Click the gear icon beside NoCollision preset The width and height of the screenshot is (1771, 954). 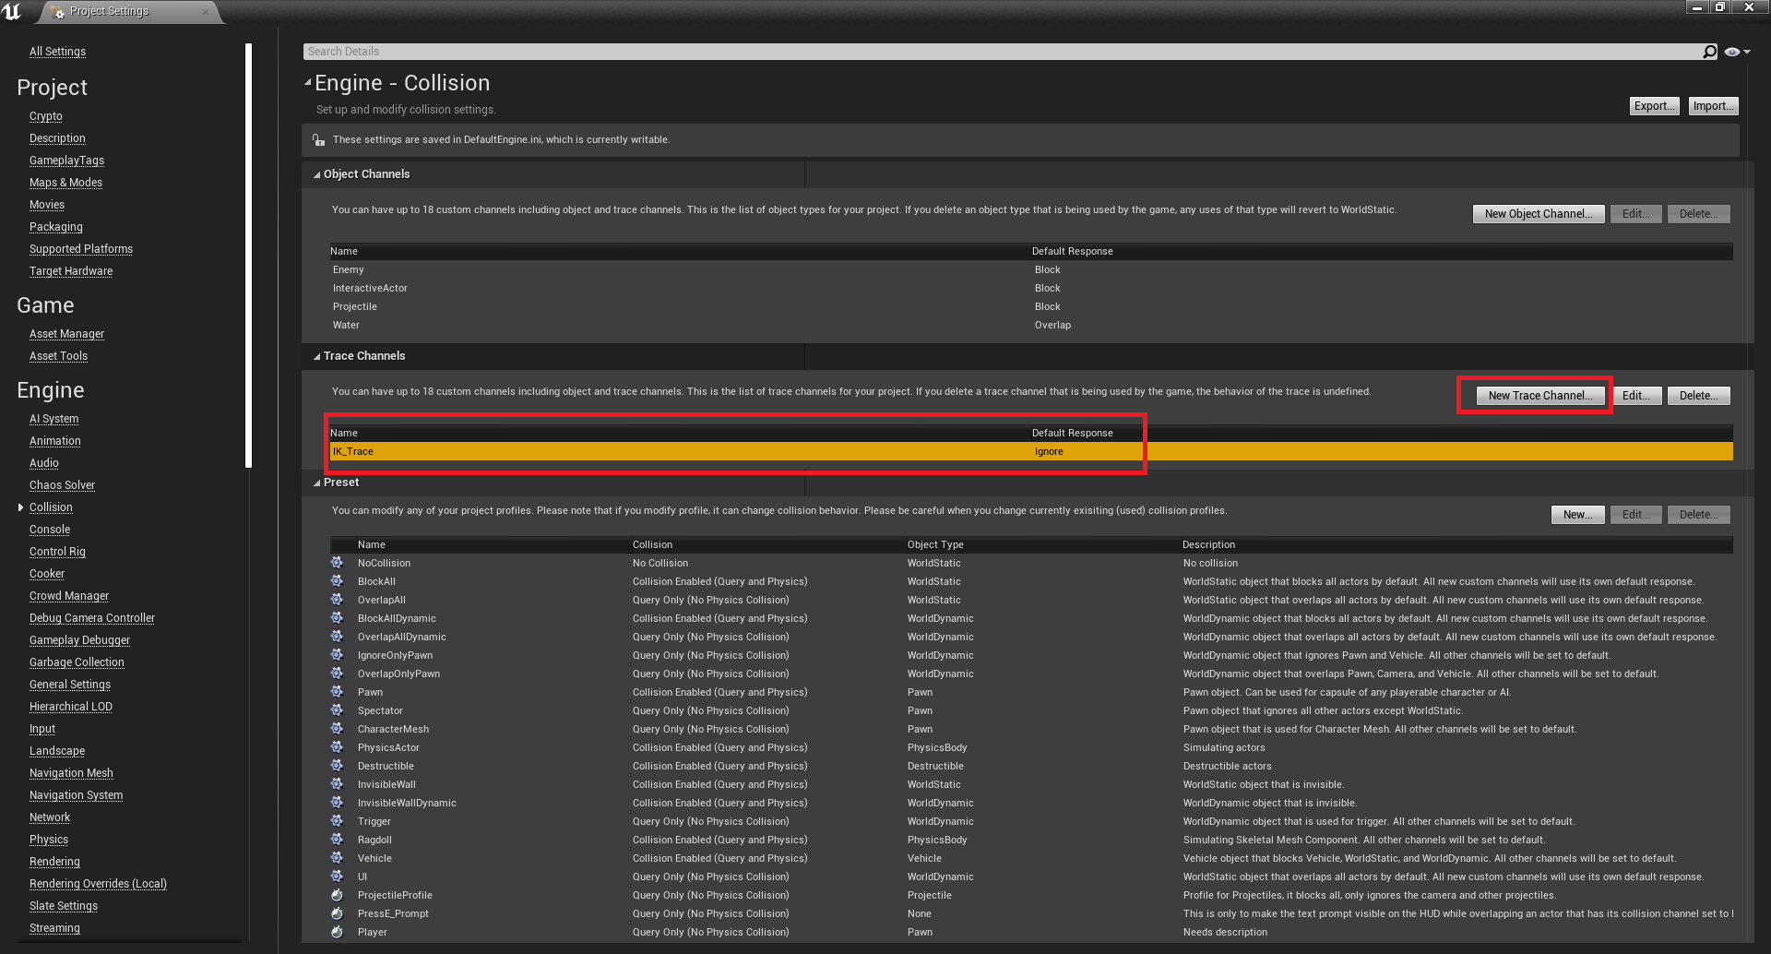(x=338, y=563)
